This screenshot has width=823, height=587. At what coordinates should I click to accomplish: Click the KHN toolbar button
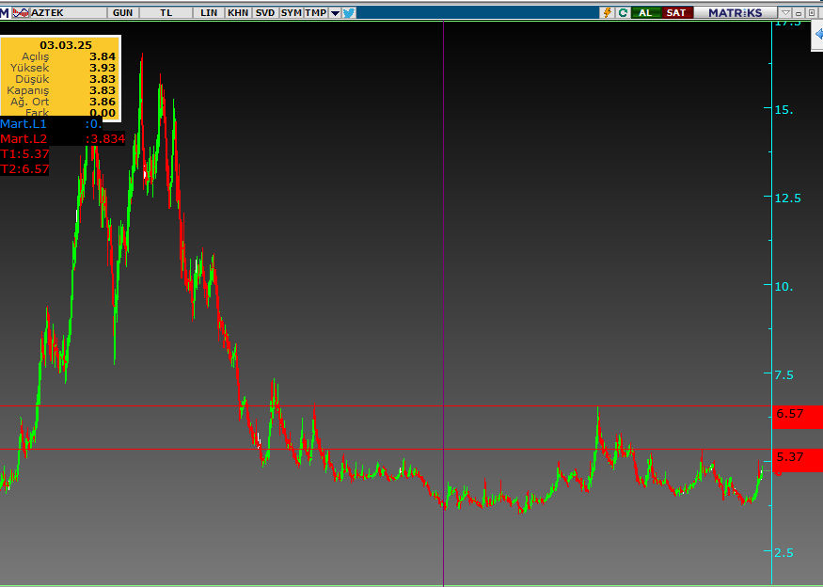pyautogui.click(x=238, y=12)
